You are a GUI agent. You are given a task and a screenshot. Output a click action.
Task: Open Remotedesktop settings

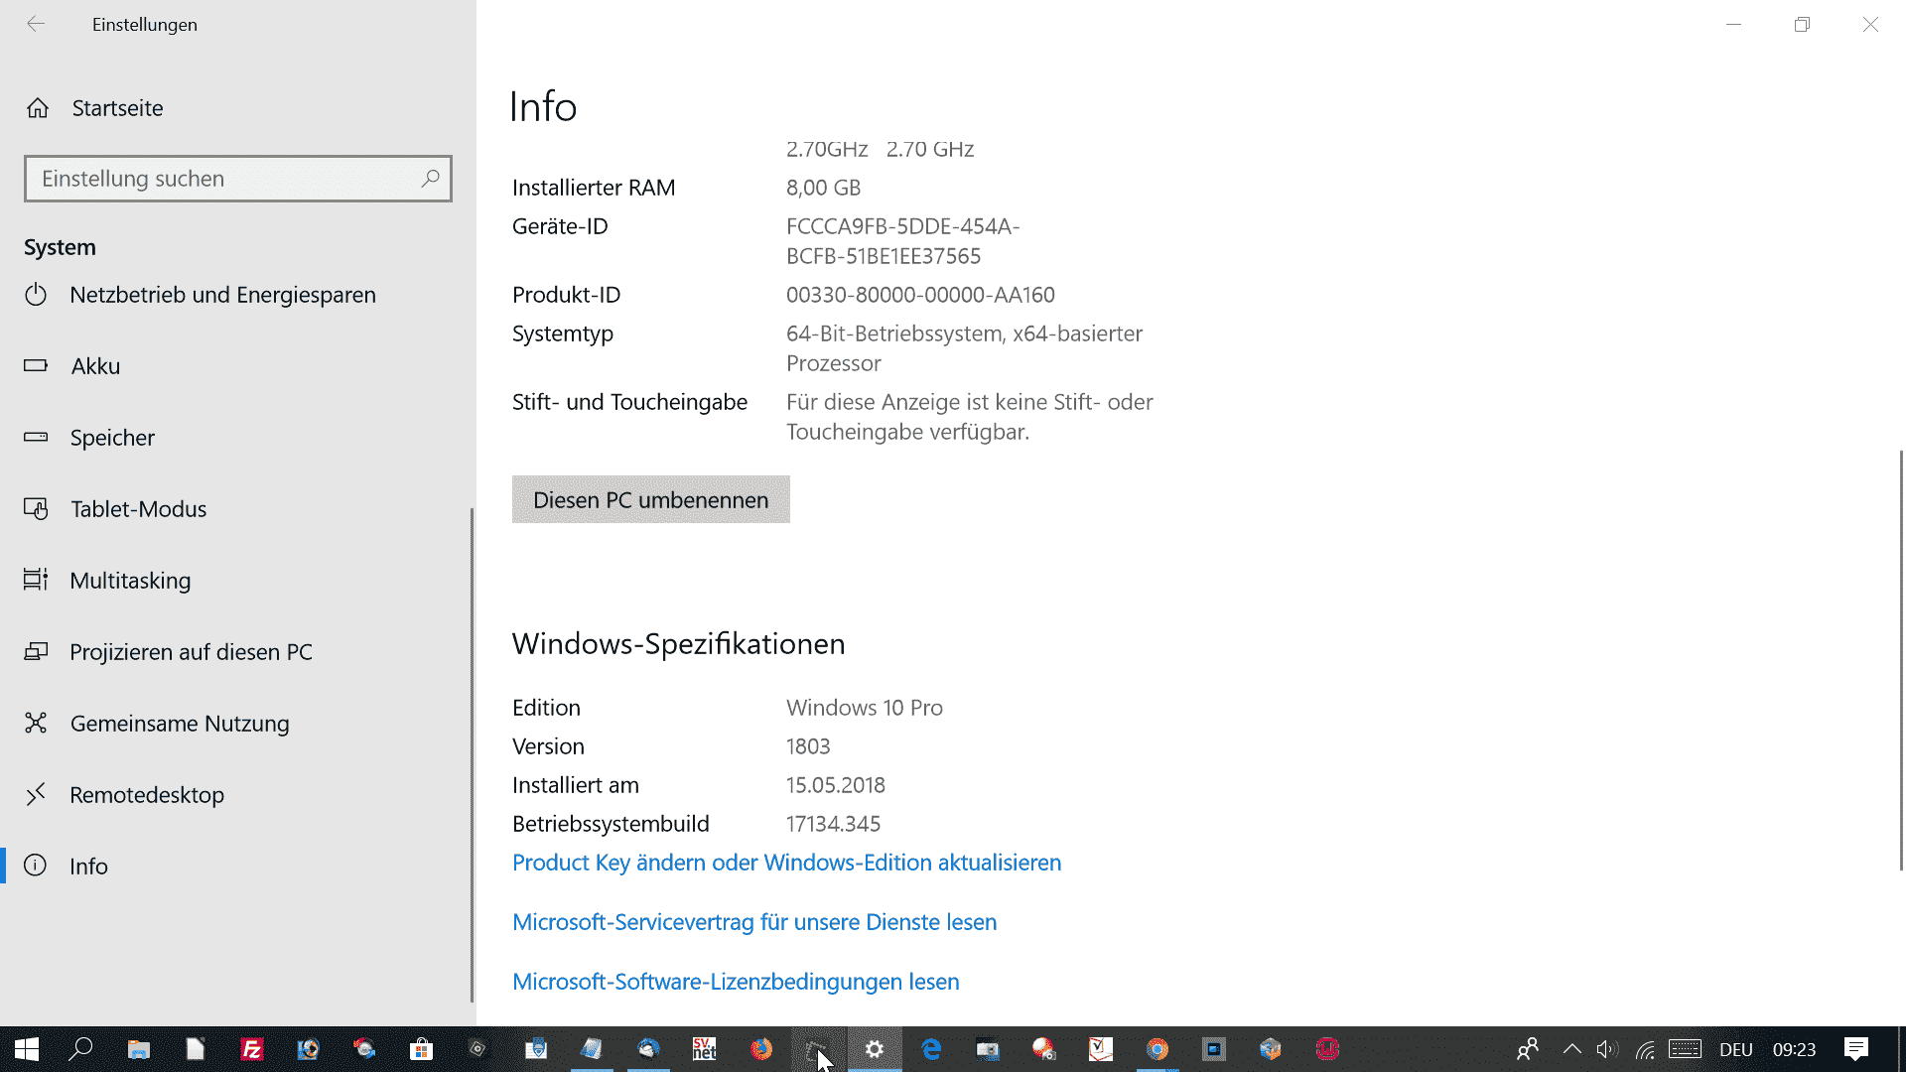pos(236,795)
